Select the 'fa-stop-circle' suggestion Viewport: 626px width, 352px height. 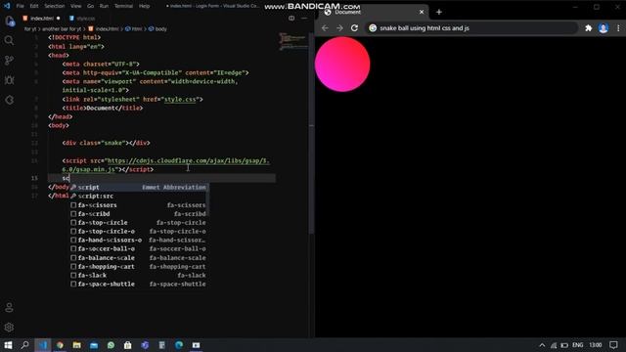[x=139, y=223]
